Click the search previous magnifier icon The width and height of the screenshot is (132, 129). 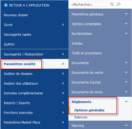112,4
